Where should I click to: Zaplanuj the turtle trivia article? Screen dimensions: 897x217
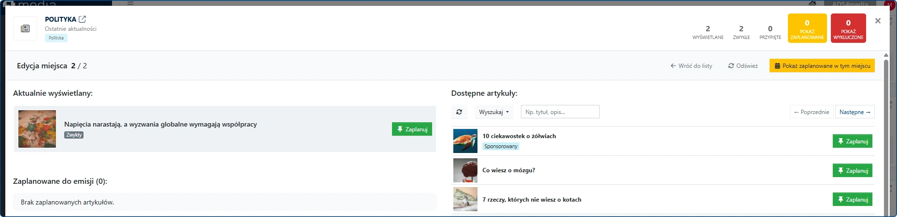click(852, 141)
